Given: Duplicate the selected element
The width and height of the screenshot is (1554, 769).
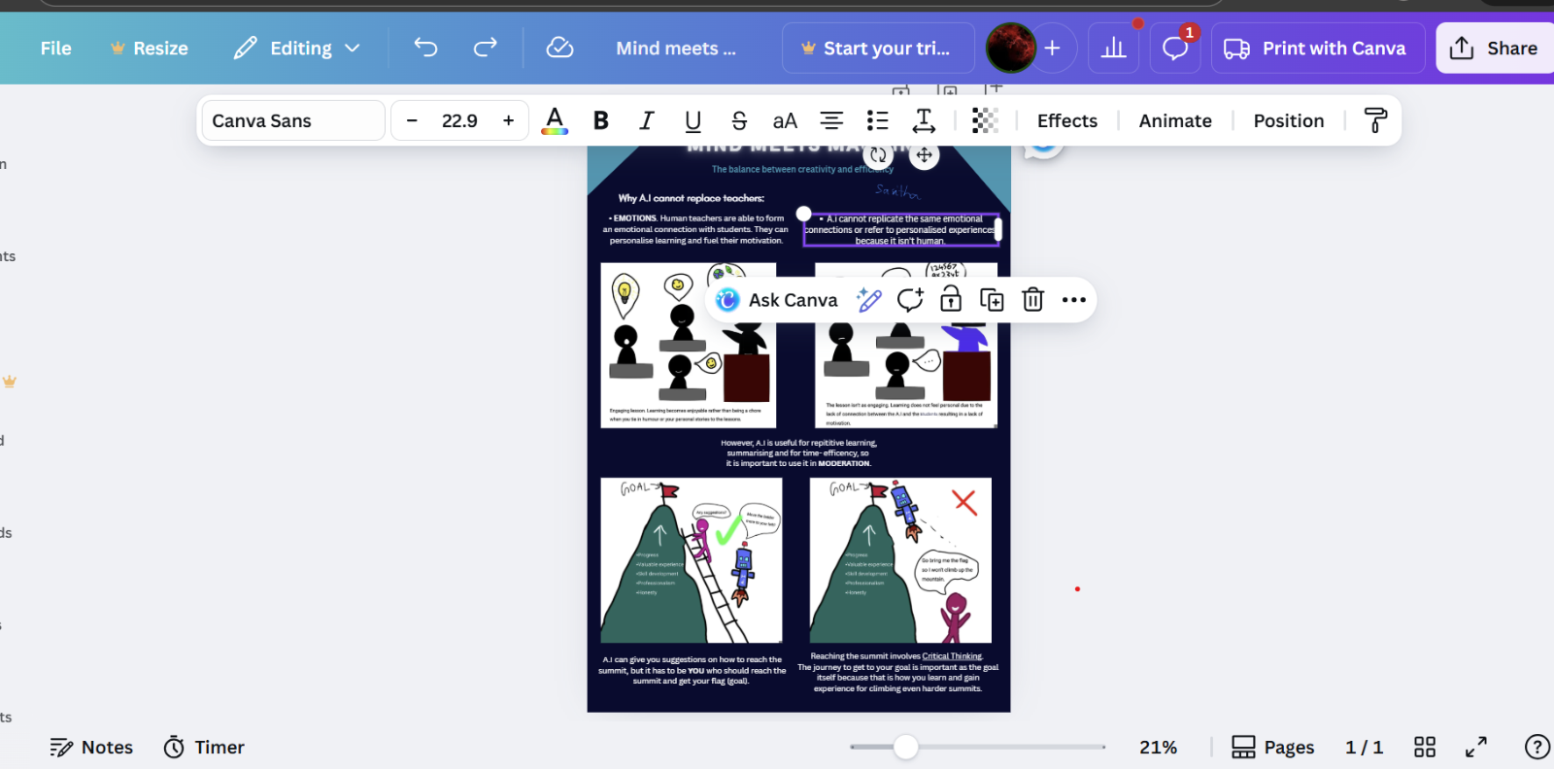Looking at the screenshot, I should pyautogui.click(x=992, y=300).
